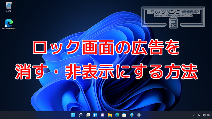212x119 pixels.
Task: Select the Microsoft Edge desktop shortcut
Action: tap(9, 24)
